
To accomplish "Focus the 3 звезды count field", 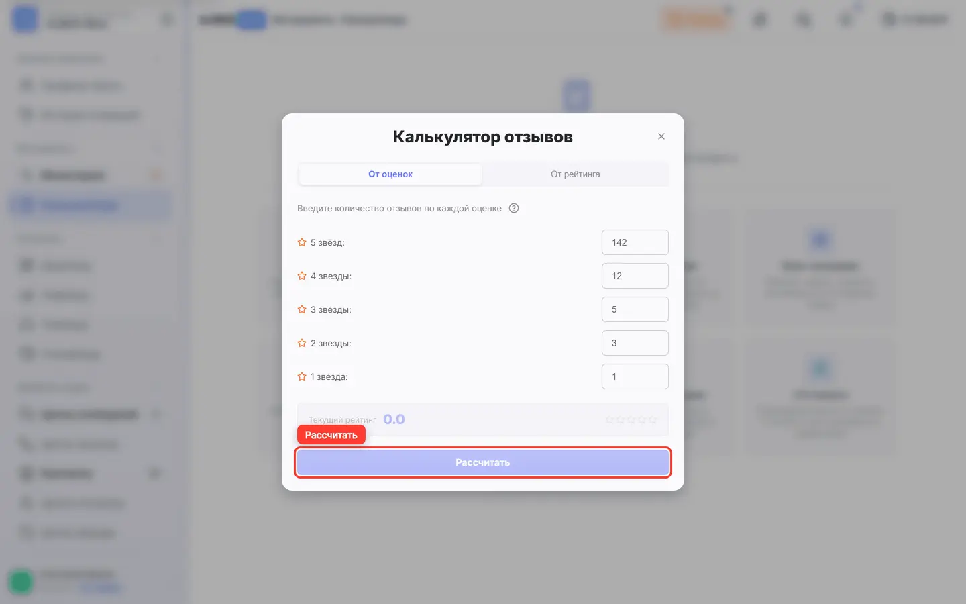I will [635, 309].
